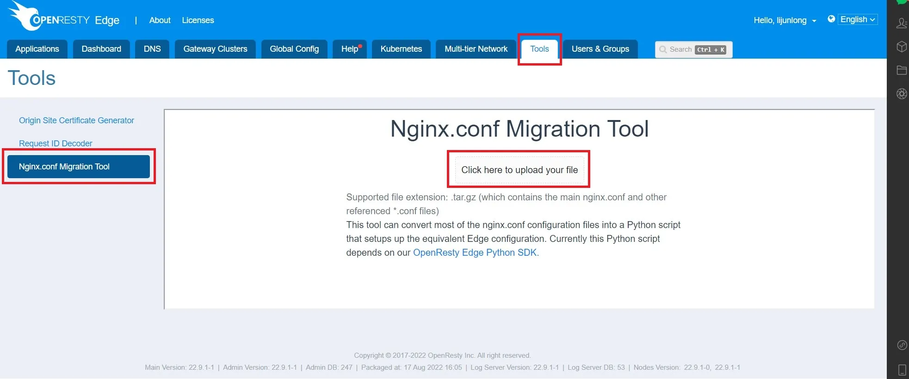
Task: Click the 'Log Server DB: 53' footer entry
Action: coord(596,367)
